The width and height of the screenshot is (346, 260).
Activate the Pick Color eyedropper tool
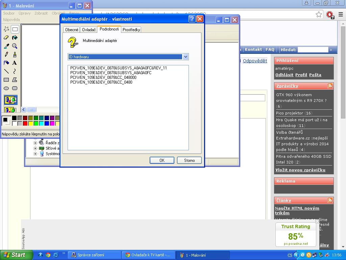click(6, 46)
